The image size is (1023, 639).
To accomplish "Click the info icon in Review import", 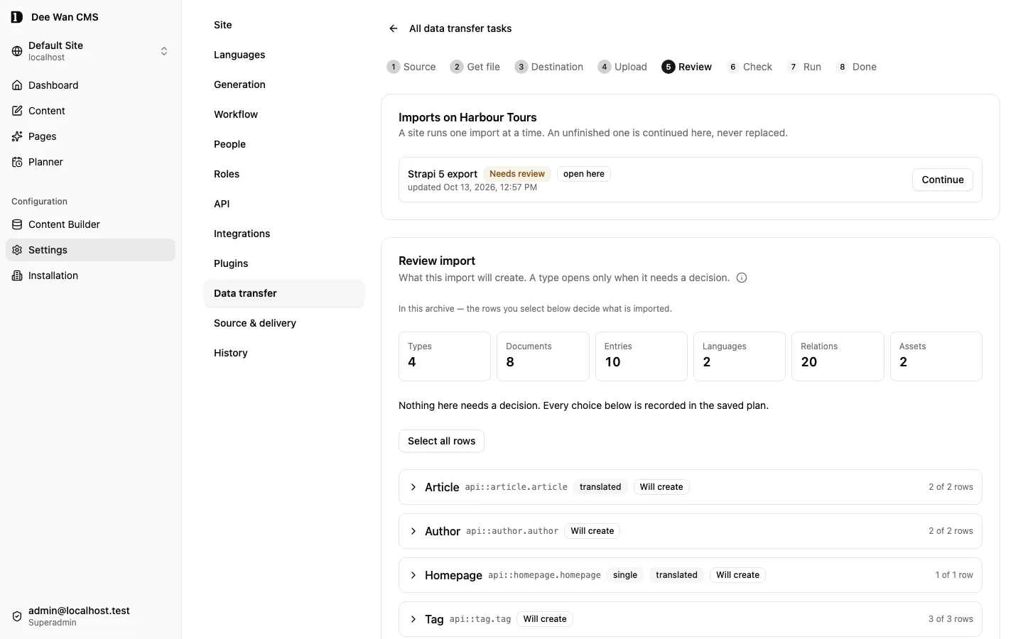I will pos(742,278).
